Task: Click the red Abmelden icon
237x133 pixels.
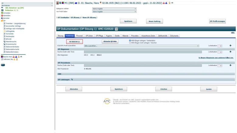Action: point(1,15)
